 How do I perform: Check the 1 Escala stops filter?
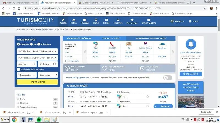(x=18, y=103)
